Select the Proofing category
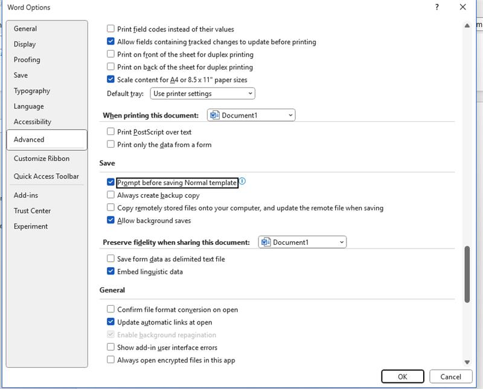The height and width of the screenshot is (389, 483). click(x=27, y=59)
